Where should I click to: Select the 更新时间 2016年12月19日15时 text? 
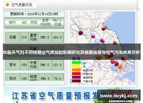34,14
